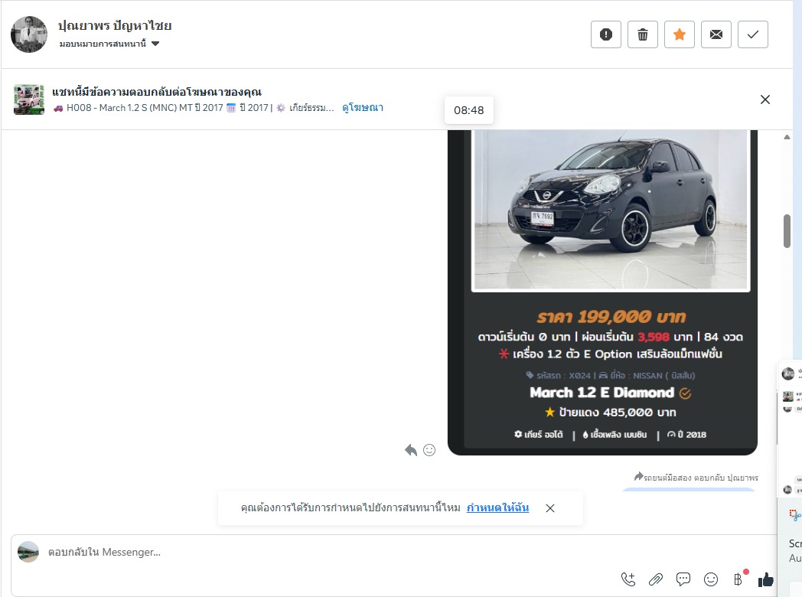Open the emoji picker in composer
The height and width of the screenshot is (597, 802).
[711, 579]
